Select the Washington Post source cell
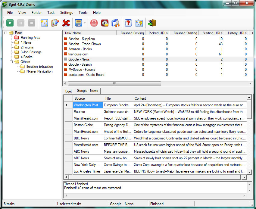 pos(88,105)
